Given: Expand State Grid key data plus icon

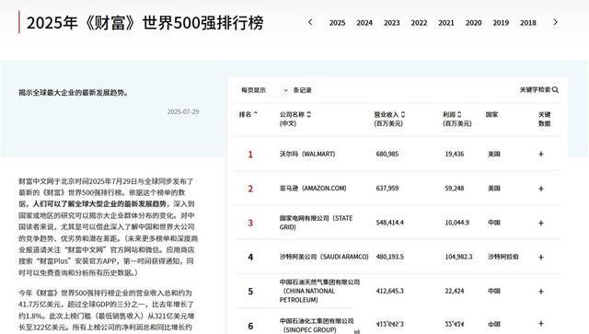Looking at the screenshot, I should (x=541, y=224).
